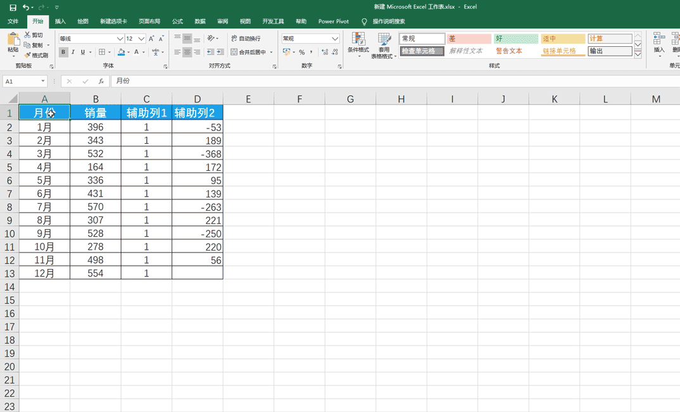Click the percent style icon
680x412 pixels.
302,52
